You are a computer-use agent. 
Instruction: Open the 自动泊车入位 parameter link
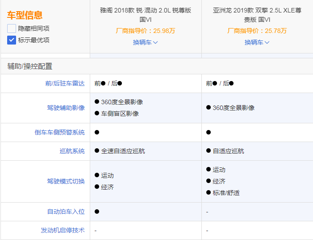[66, 212]
